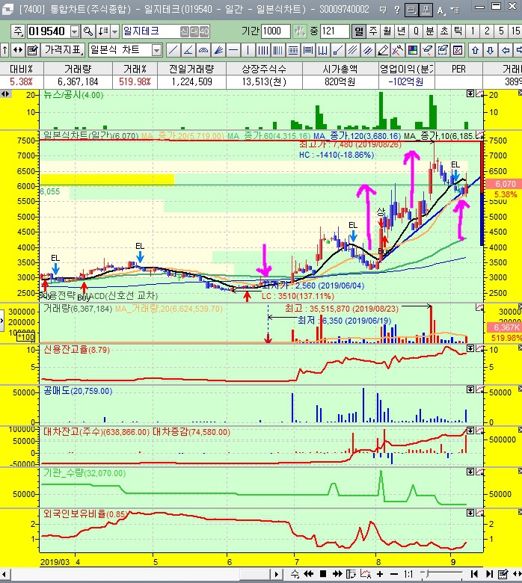Select the parallel channel lines tool
This screenshot has height=583, width=522.
point(352,50)
